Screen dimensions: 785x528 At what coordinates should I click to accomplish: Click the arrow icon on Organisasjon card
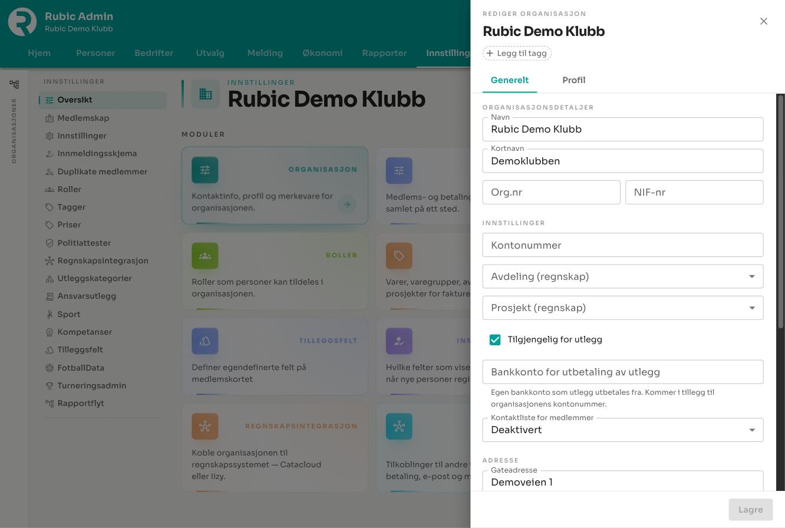(347, 204)
